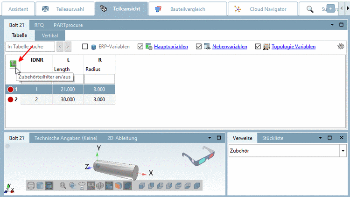Click the add tab plus button
This screenshot has width=350, height=197.
tap(330, 9)
